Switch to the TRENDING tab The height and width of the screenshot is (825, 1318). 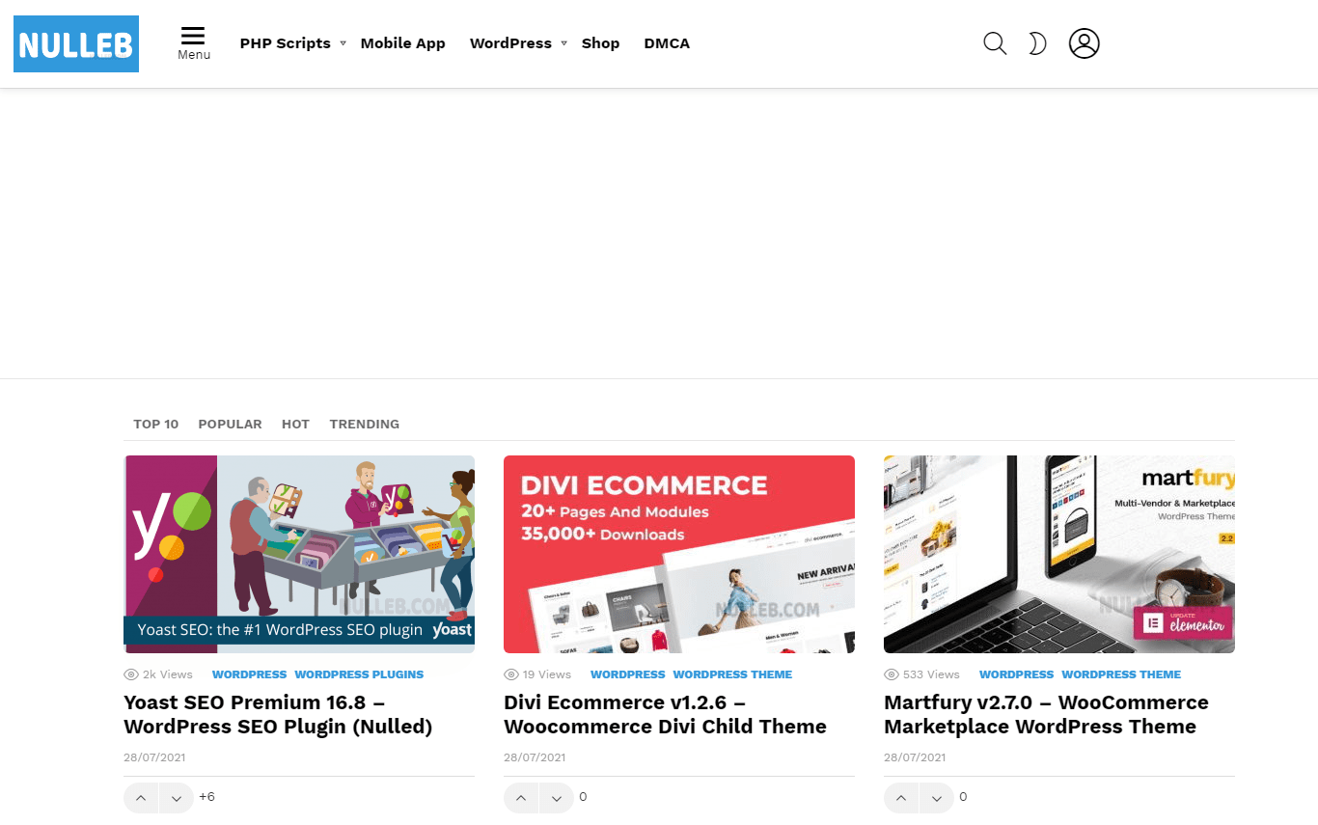click(364, 424)
